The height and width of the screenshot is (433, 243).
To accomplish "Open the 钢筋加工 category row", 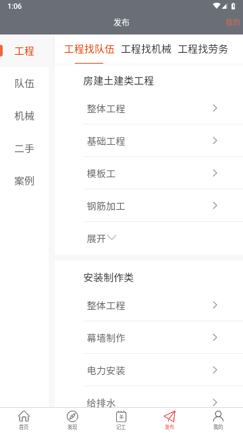I will point(163,206).
